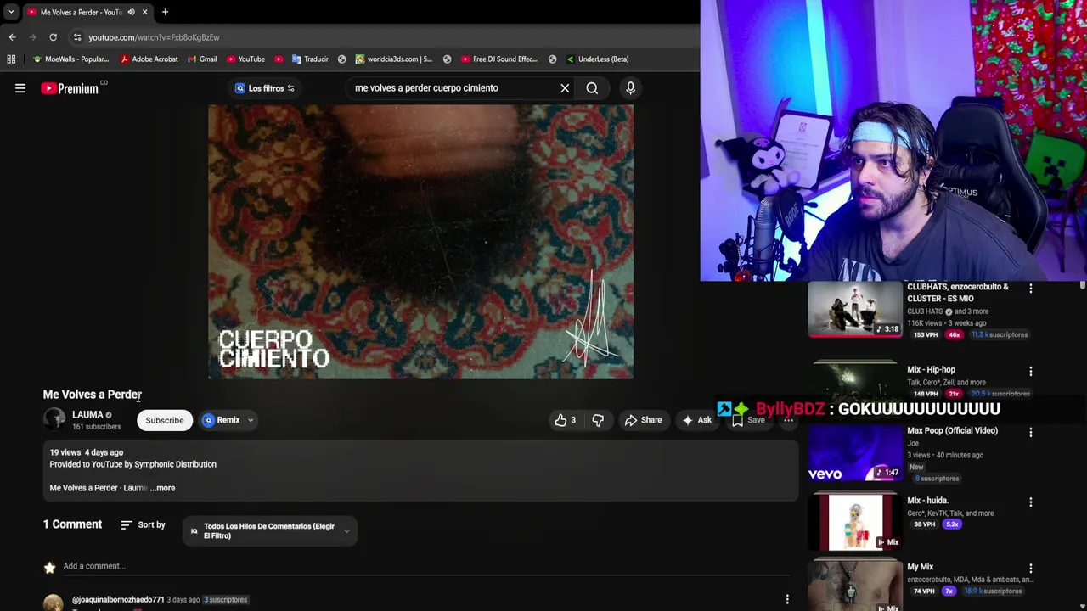Open a new browser tab
The width and height of the screenshot is (1087, 611).
tap(165, 12)
